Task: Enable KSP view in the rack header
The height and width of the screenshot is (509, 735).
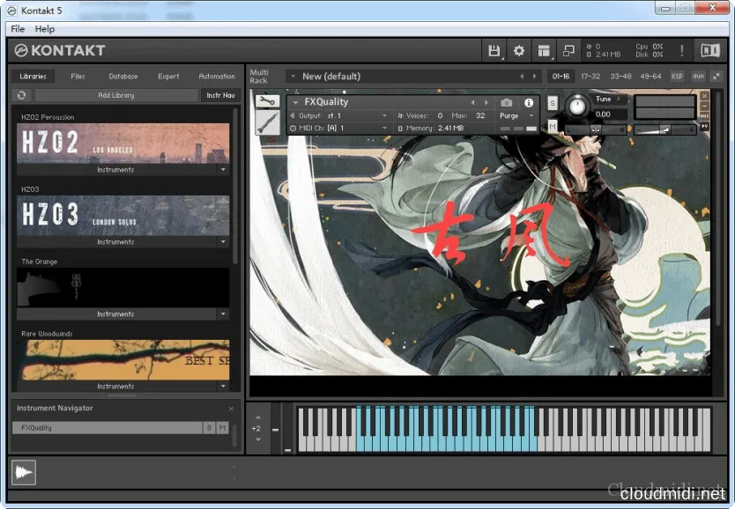Action: [678, 76]
